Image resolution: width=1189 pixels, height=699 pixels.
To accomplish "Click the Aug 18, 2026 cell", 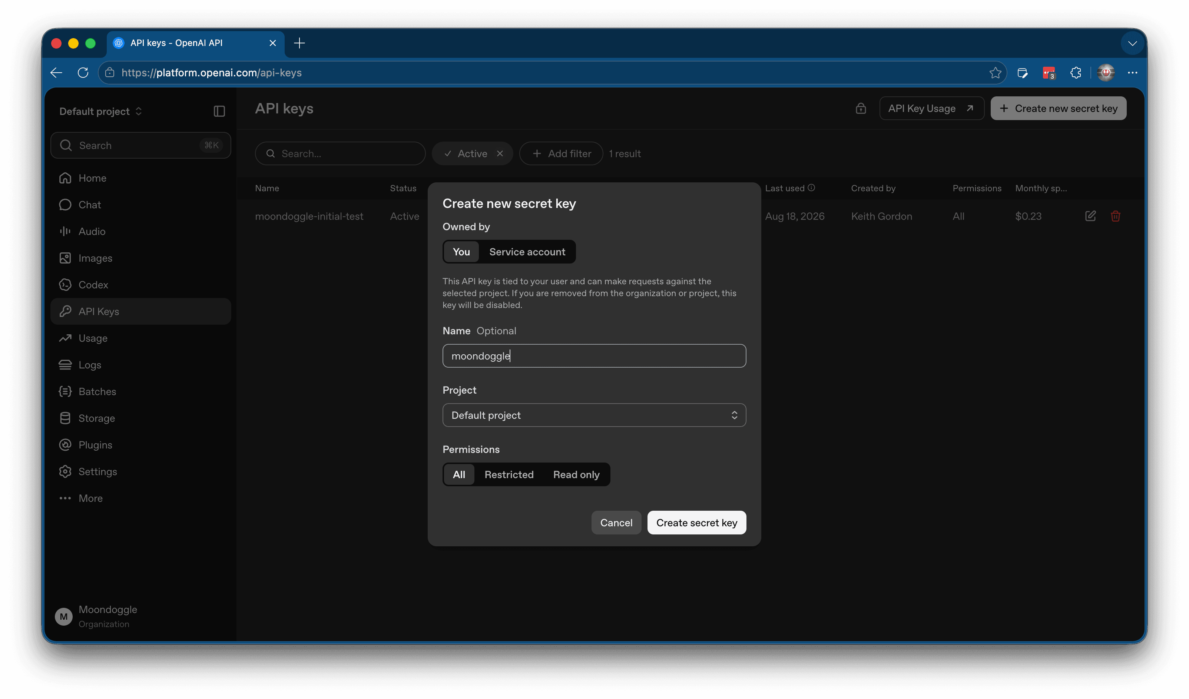I will [795, 216].
